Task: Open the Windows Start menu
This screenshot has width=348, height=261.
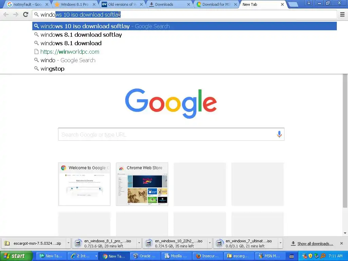Action: pos(16,256)
